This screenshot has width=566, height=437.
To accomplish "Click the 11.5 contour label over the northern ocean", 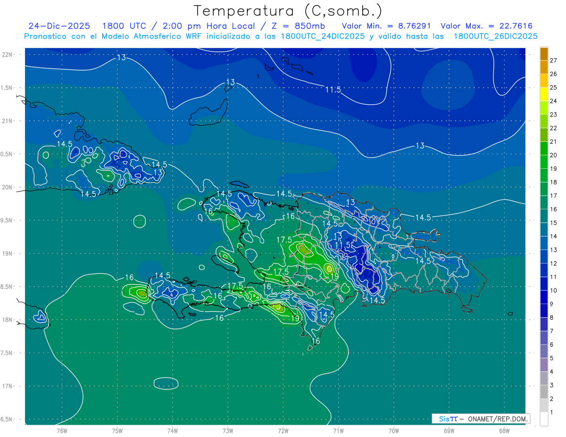I will [x=333, y=90].
